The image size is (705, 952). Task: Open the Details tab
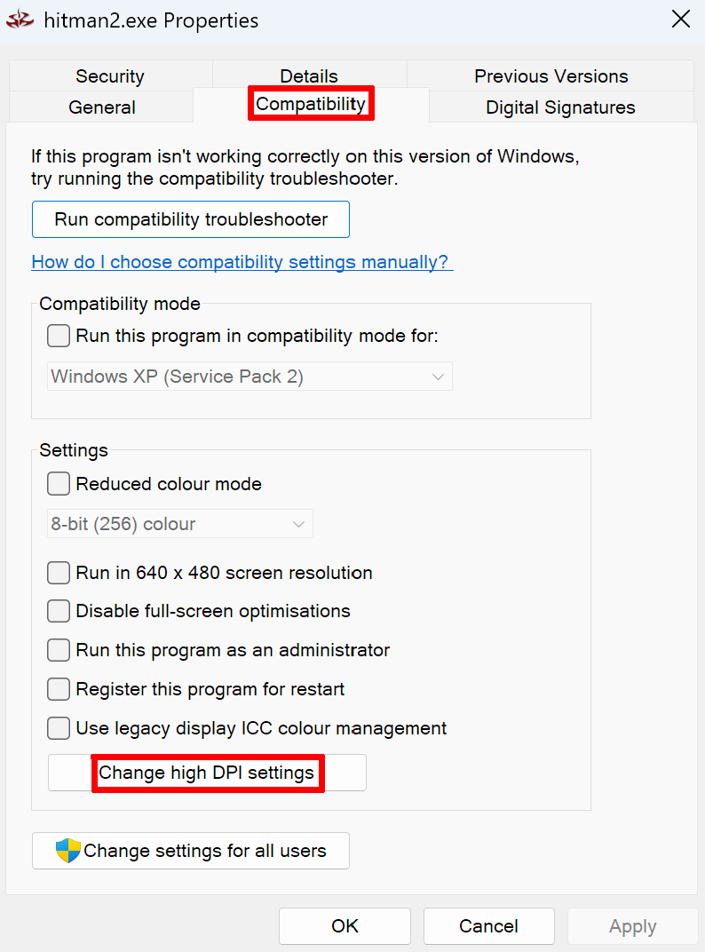coord(308,76)
